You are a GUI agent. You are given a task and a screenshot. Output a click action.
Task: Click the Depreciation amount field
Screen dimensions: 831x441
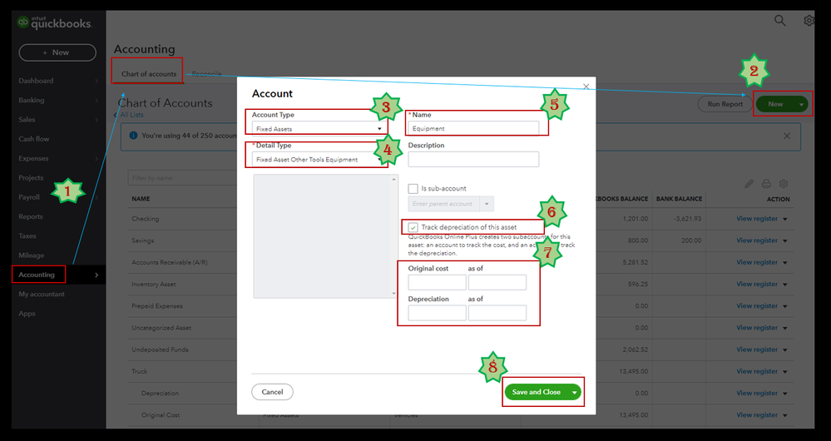(x=437, y=313)
